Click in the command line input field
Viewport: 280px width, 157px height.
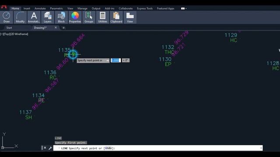(158, 148)
